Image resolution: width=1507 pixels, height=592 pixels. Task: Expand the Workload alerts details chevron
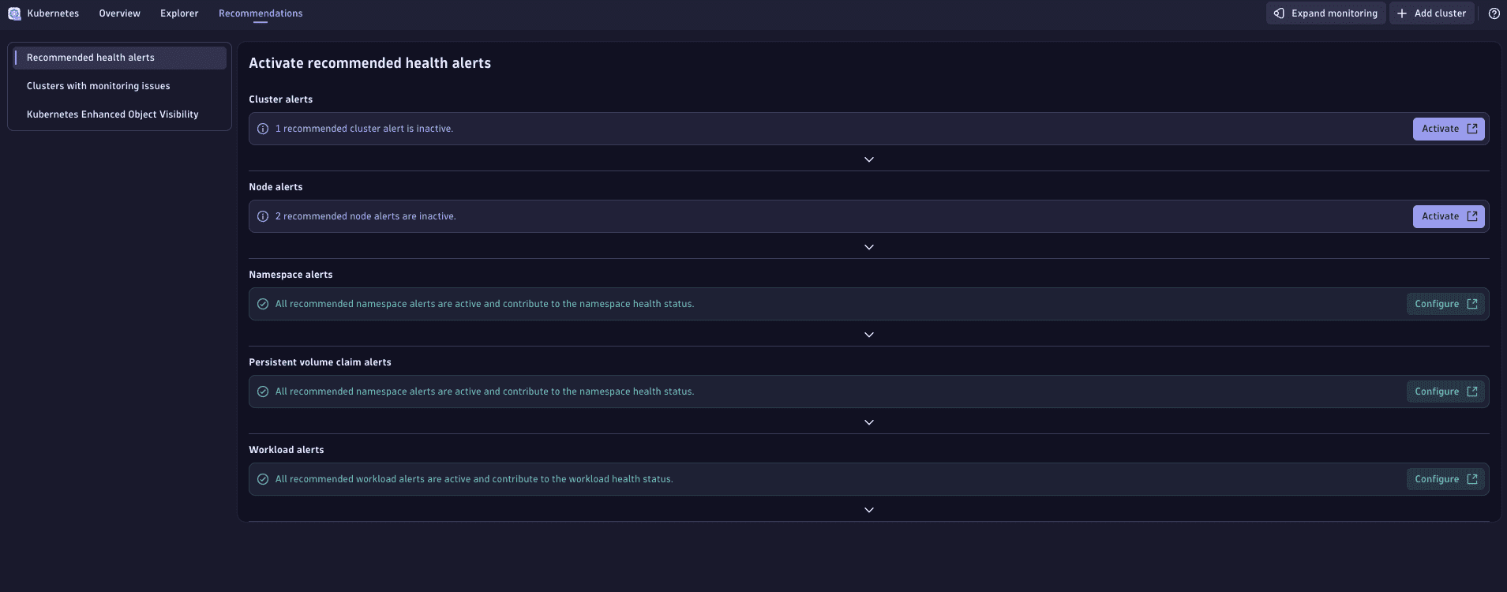tap(868, 510)
